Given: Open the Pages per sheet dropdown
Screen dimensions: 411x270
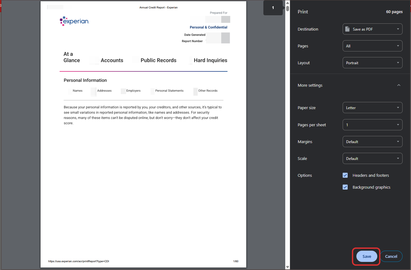Looking at the screenshot, I should pos(372,125).
